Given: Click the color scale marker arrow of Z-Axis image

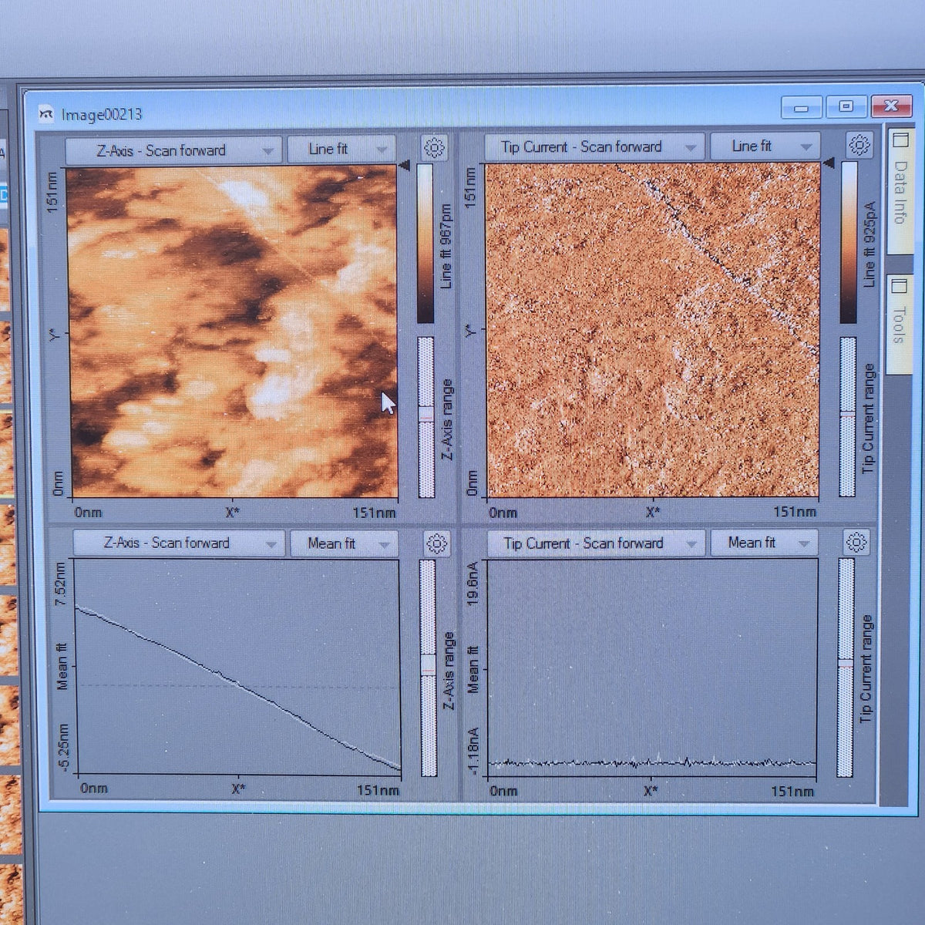Looking at the screenshot, I should [405, 164].
